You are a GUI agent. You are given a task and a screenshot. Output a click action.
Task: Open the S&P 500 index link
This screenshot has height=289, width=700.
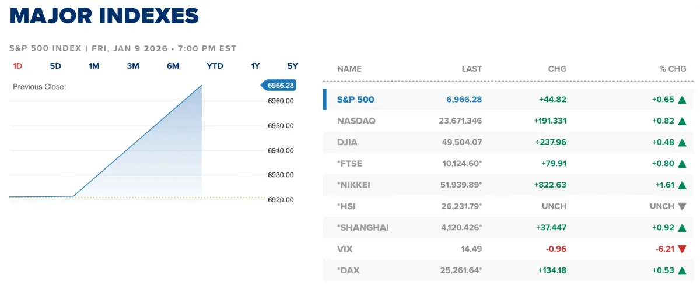(356, 100)
